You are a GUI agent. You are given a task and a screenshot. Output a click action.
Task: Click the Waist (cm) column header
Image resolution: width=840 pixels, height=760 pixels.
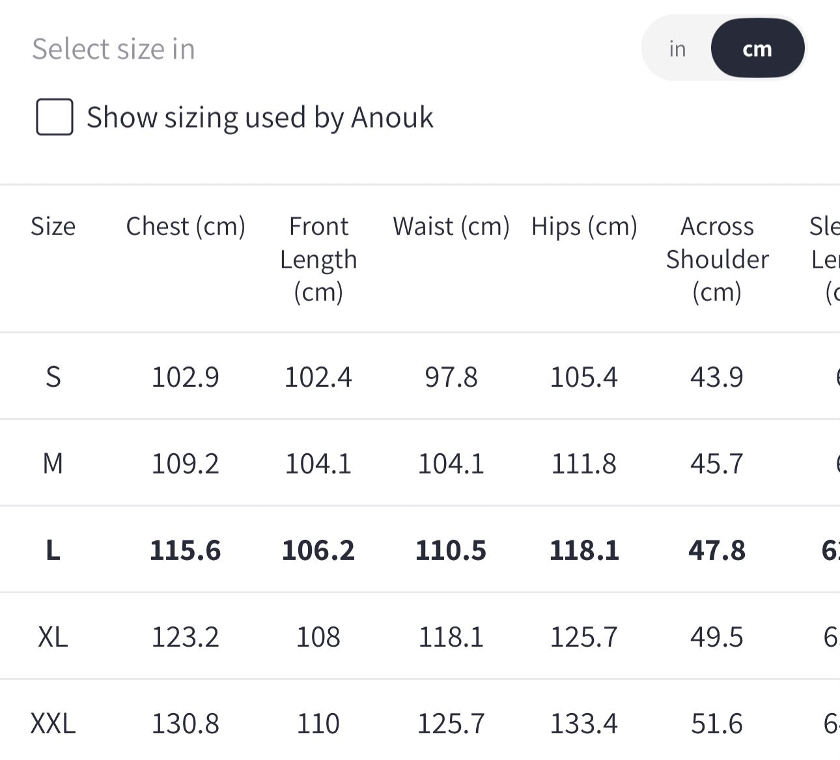(451, 227)
